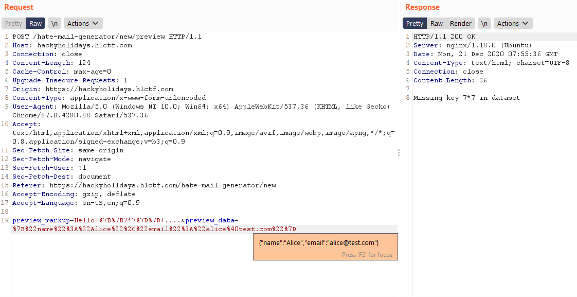Click the POST request line

pos(107,37)
